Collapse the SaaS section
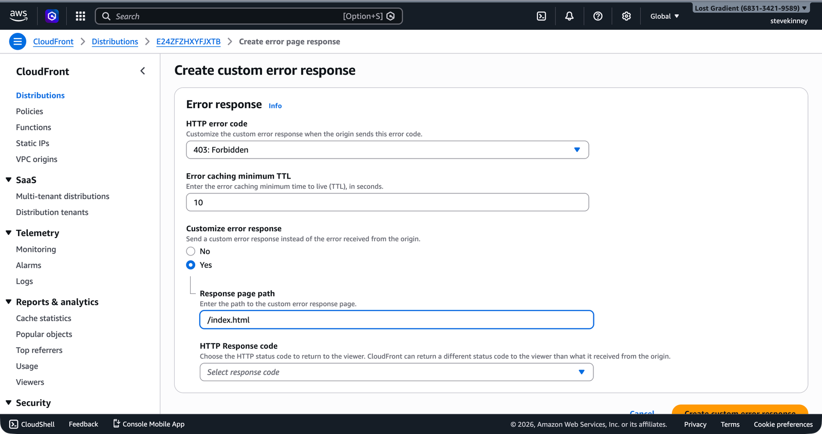 click(9, 180)
